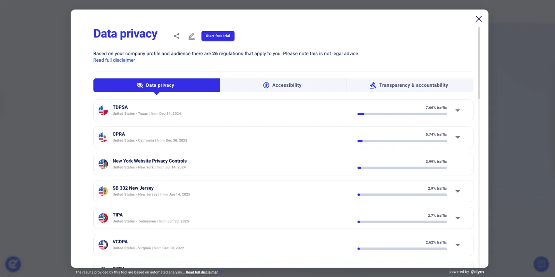The image size is (555, 277).
Task: Click the VCDPA title text
Action: pos(120,242)
